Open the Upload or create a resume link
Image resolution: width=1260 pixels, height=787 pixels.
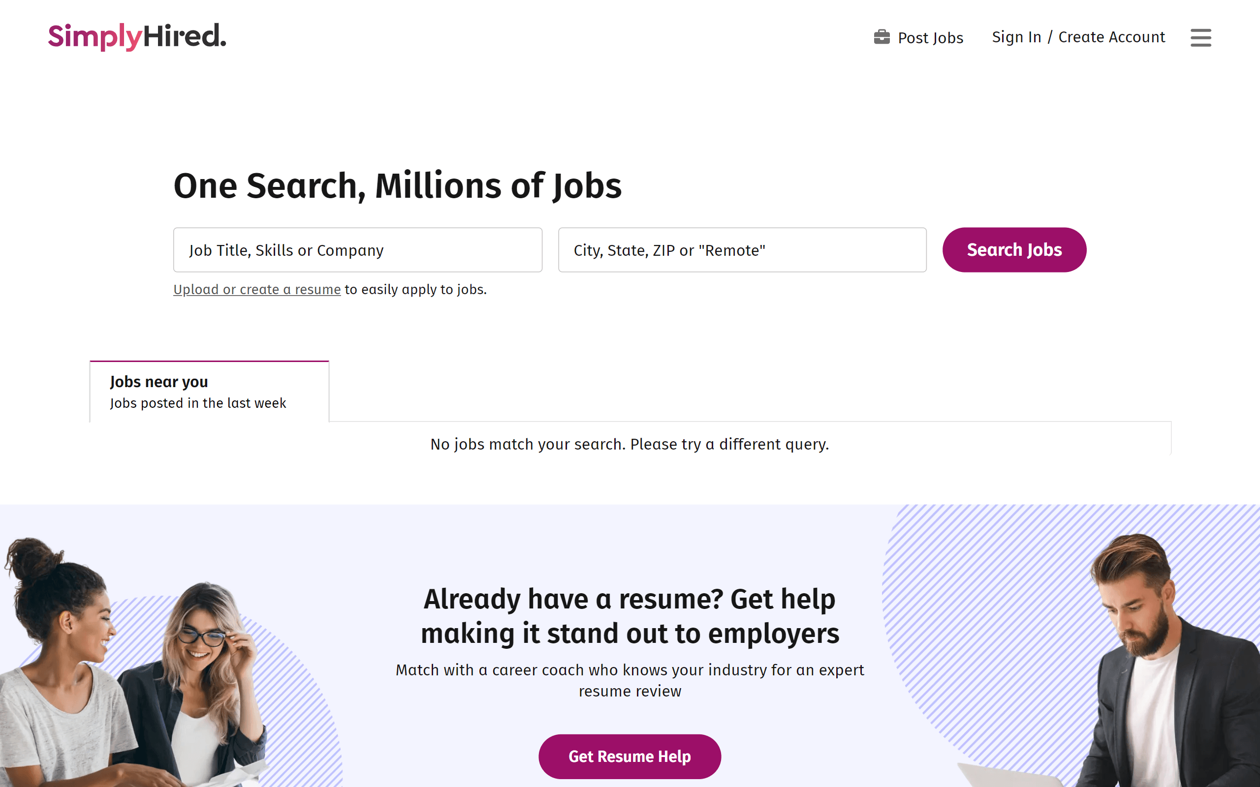pos(257,289)
